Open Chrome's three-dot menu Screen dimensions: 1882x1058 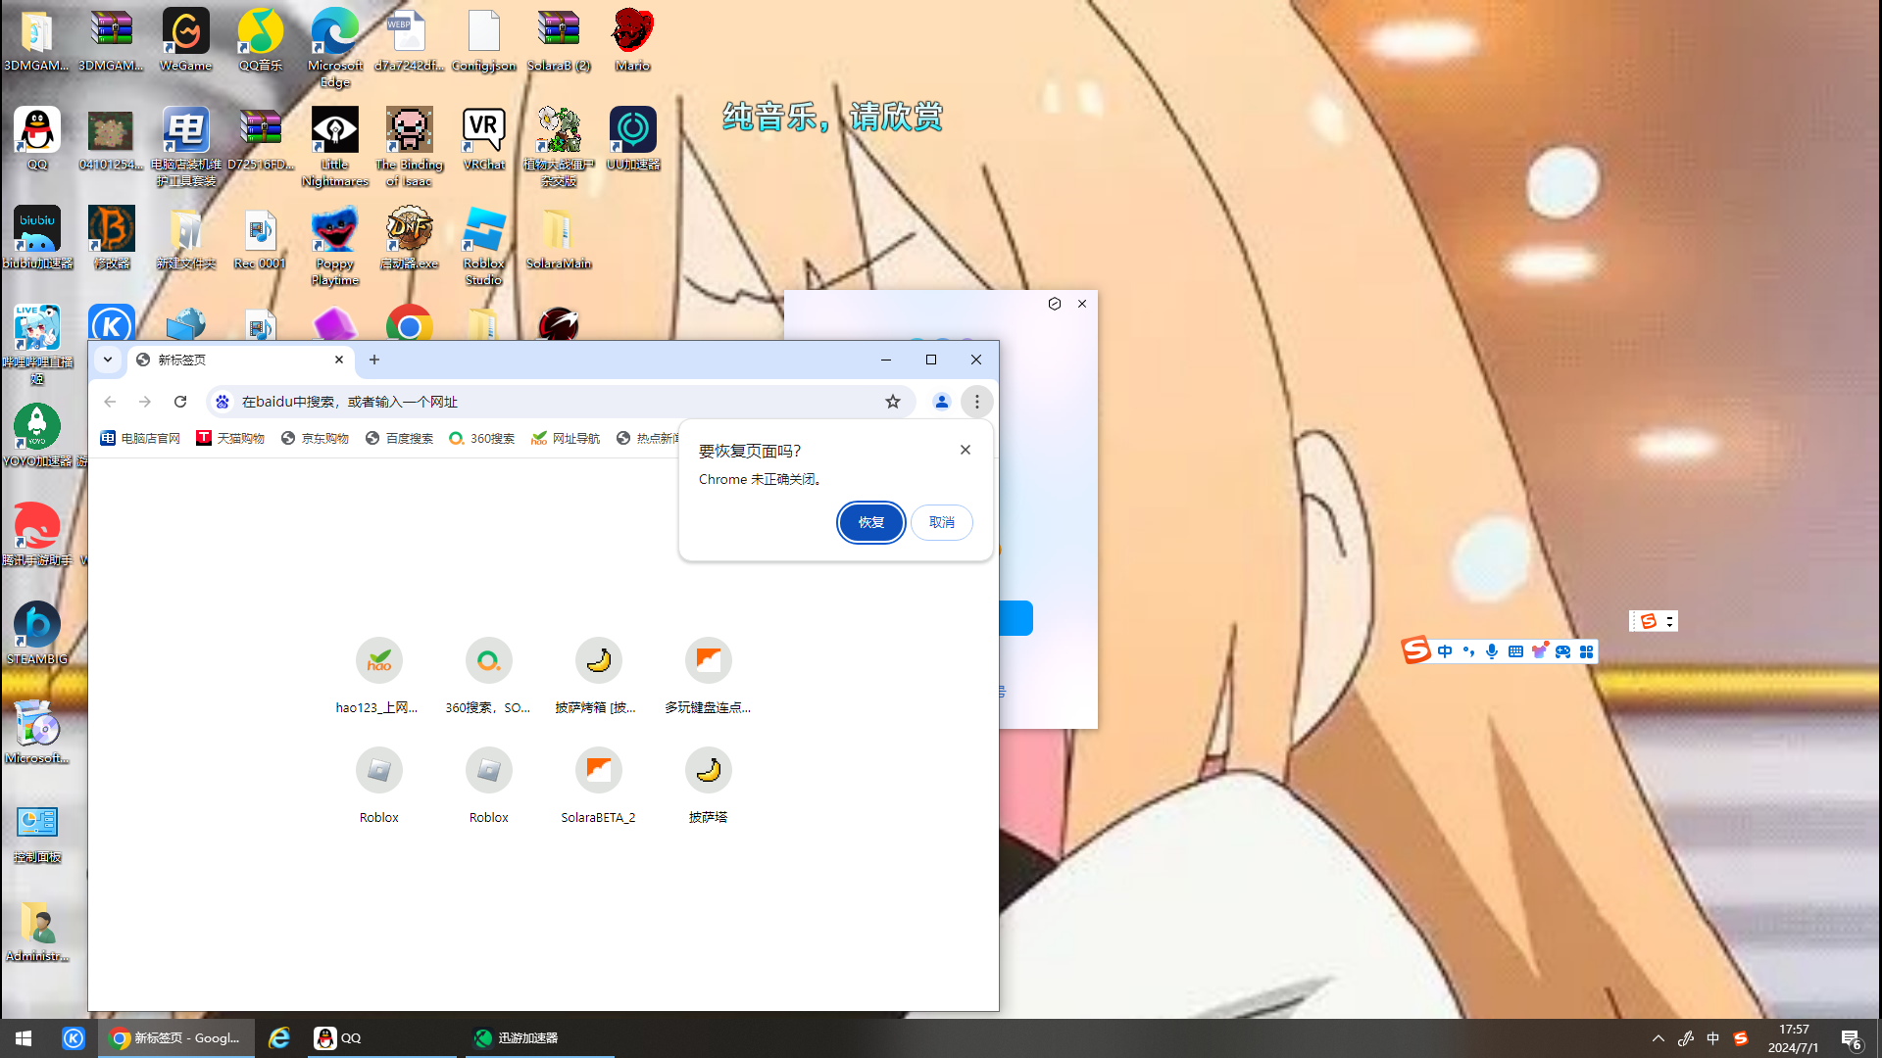(976, 402)
